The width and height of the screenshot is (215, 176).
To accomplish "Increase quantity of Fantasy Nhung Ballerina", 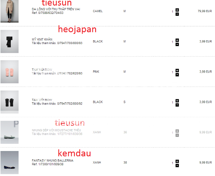I will (177, 161).
